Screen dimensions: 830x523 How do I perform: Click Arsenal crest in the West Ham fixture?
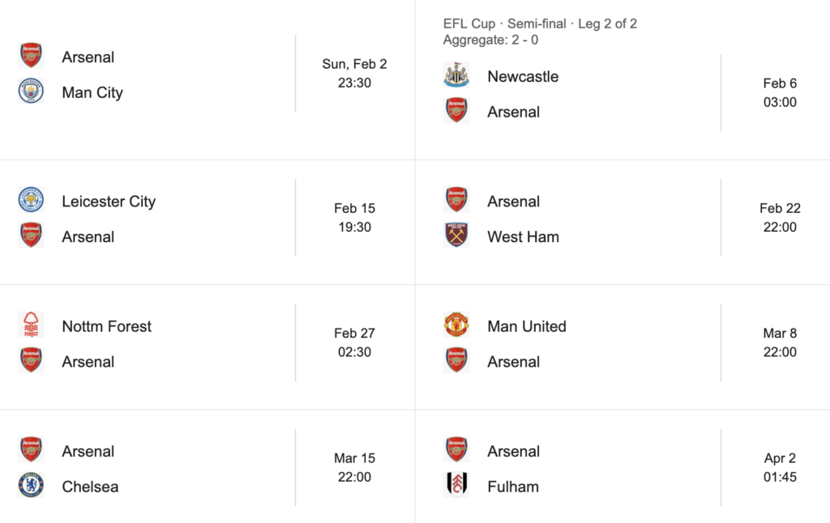click(x=456, y=201)
